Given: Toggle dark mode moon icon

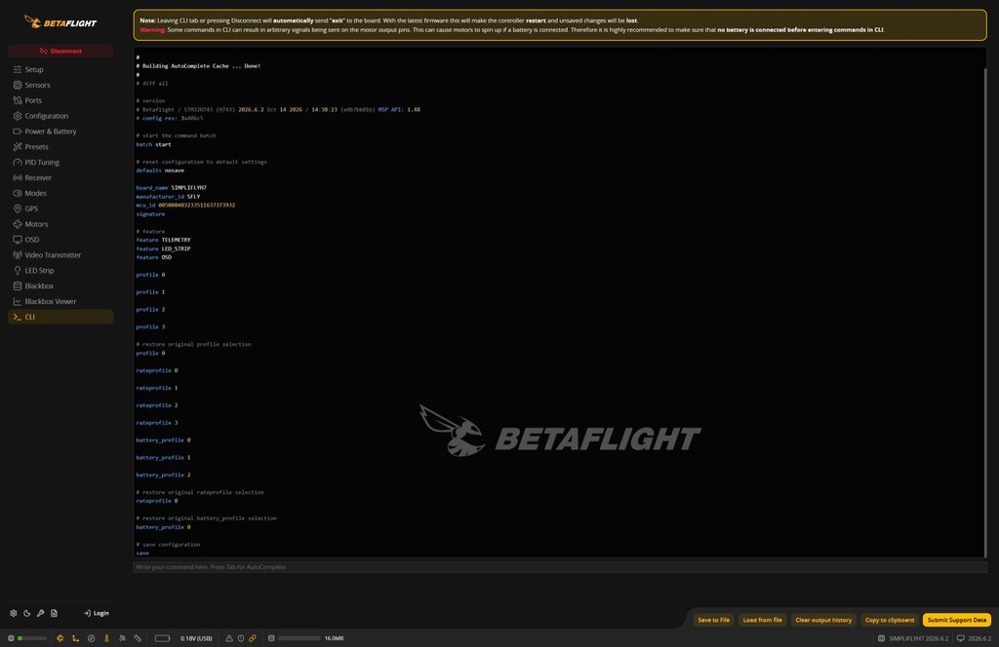Looking at the screenshot, I should point(26,613).
